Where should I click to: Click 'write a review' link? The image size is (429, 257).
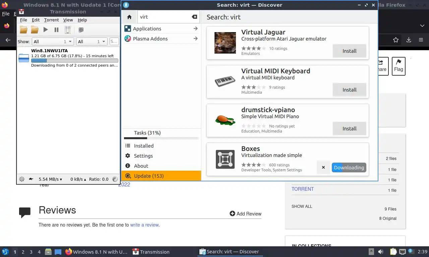pyautogui.click(x=144, y=225)
